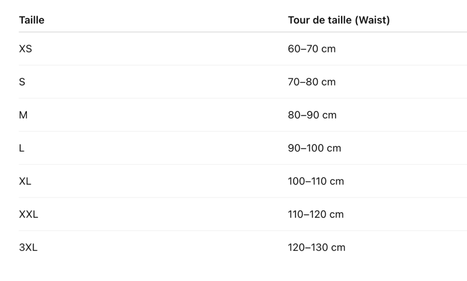
Task: Select the XXL size cell
Action: [29, 214]
